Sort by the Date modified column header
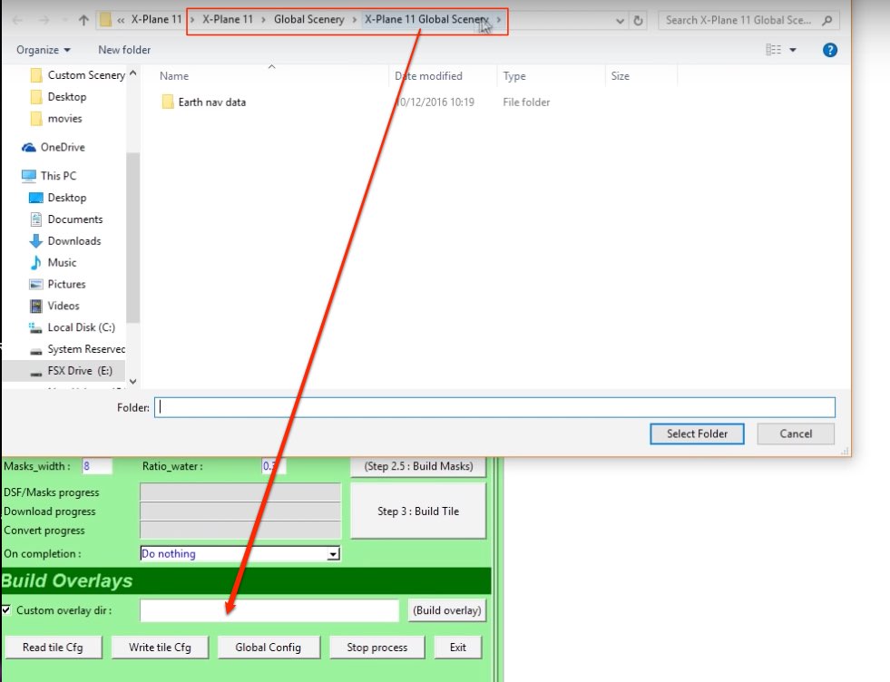 430,76
